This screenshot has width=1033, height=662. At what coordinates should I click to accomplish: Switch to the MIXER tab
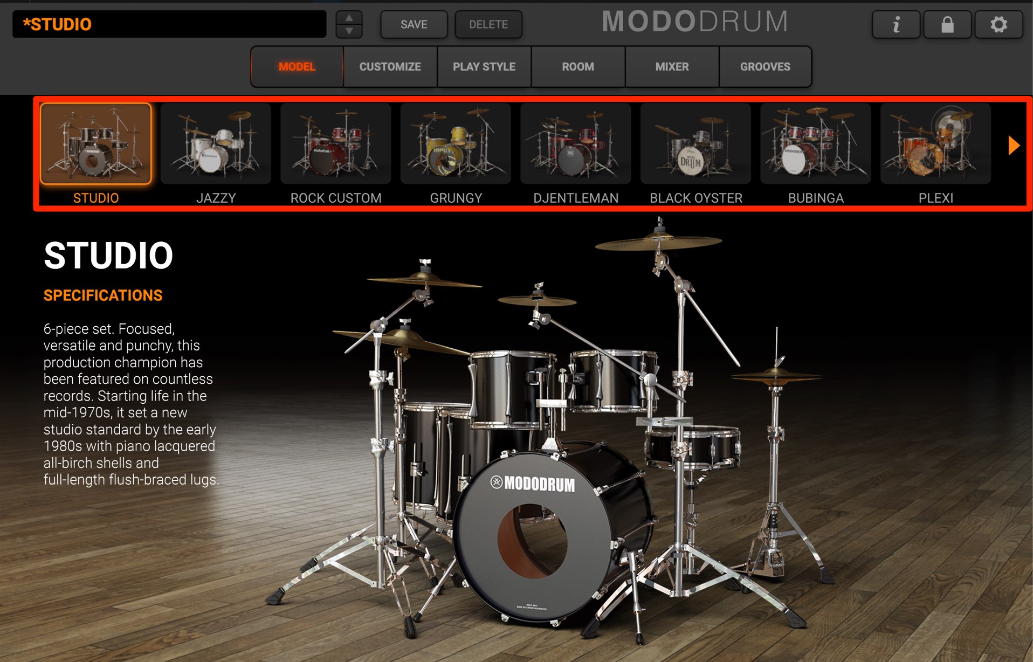click(672, 67)
